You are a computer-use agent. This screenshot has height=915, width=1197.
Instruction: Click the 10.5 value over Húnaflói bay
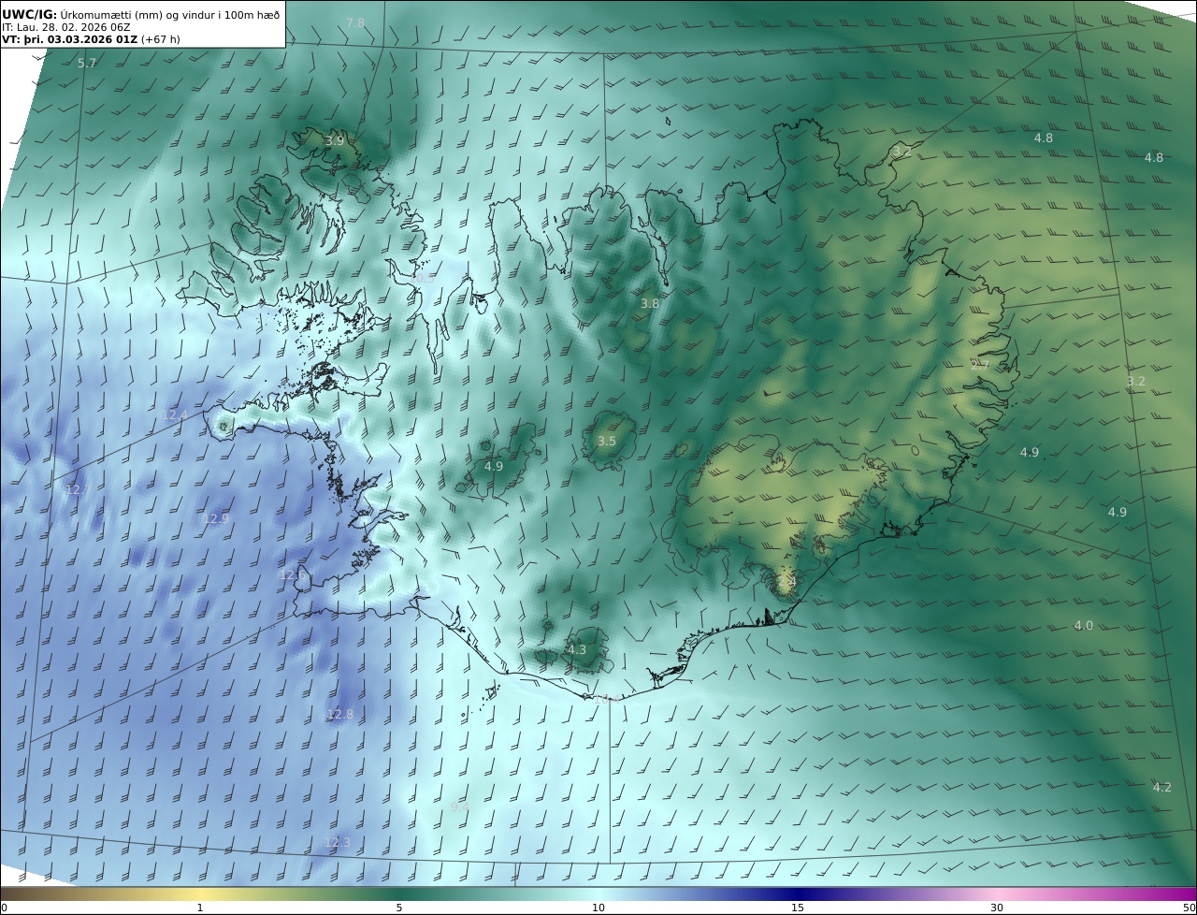point(423,277)
